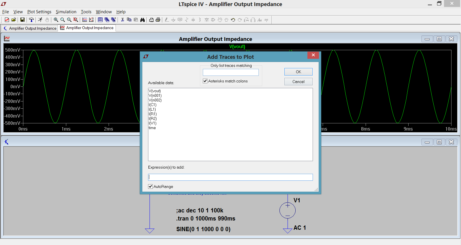Click the Only list traces matching field
The image size is (461, 245).
(x=231, y=72)
